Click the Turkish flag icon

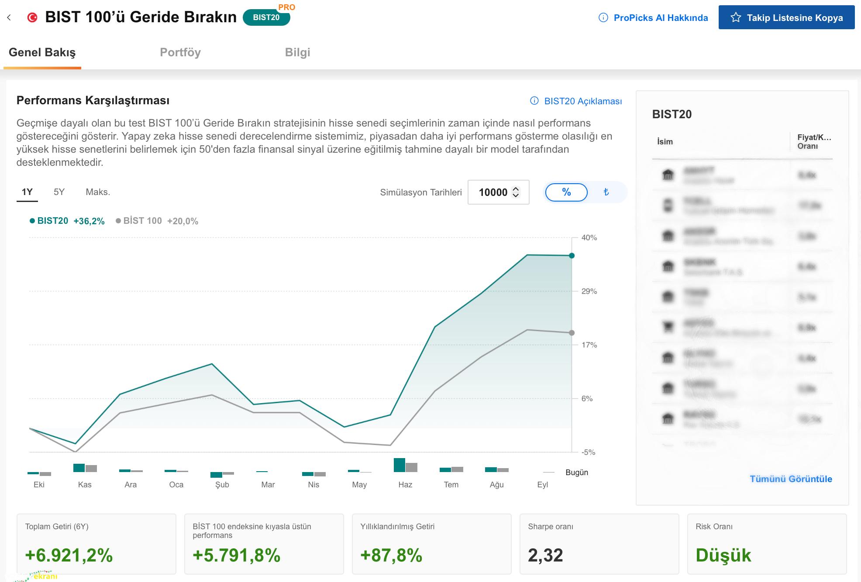tap(32, 18)
